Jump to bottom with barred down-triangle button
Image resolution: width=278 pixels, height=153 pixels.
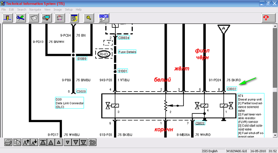pyautogui.click(x=83, y=142)
